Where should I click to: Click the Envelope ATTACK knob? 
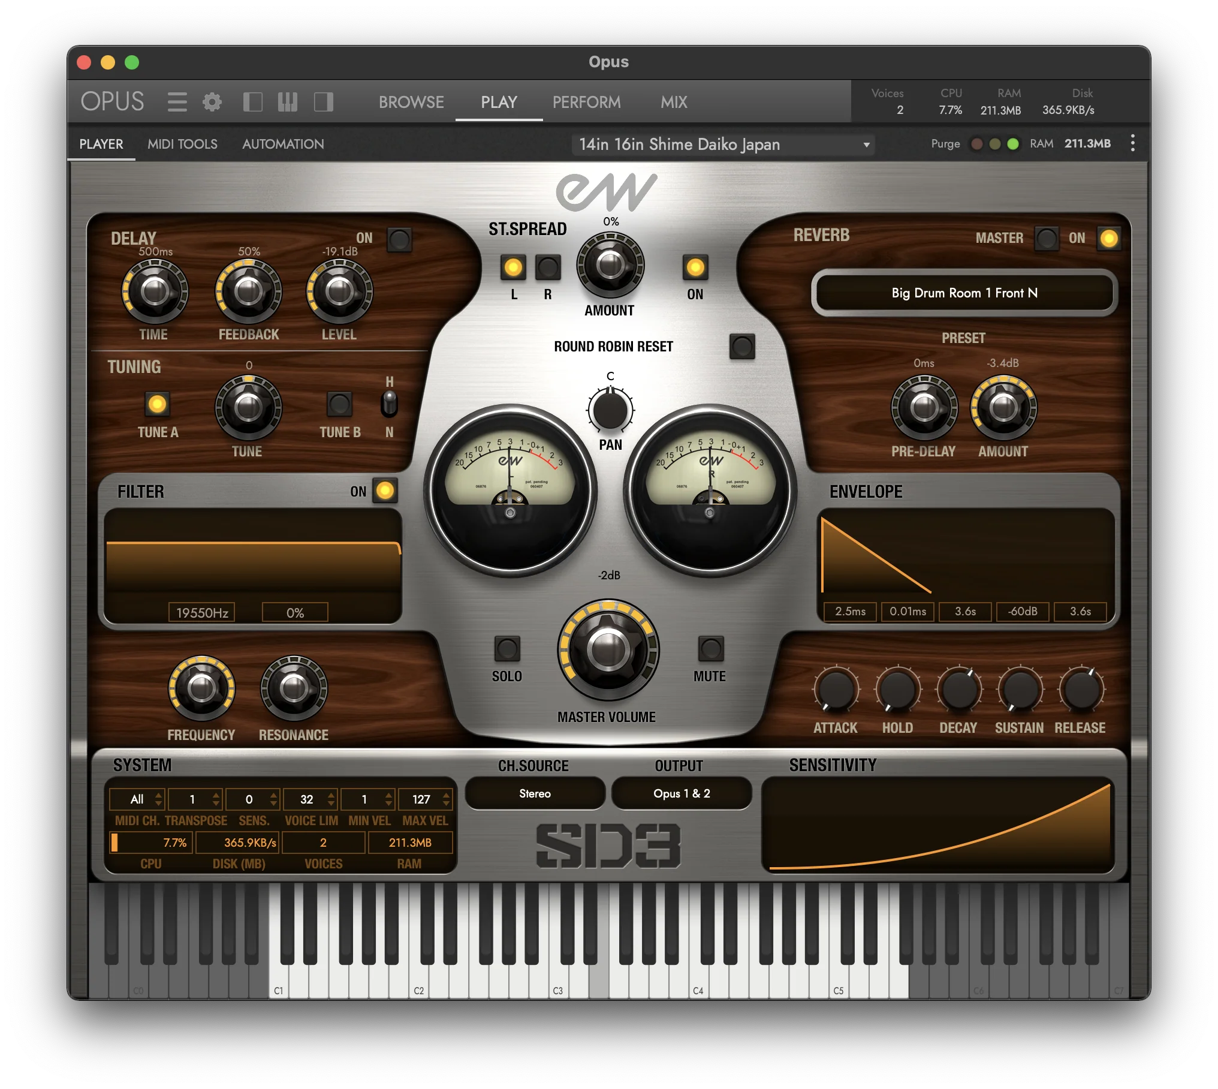[836, 690]
